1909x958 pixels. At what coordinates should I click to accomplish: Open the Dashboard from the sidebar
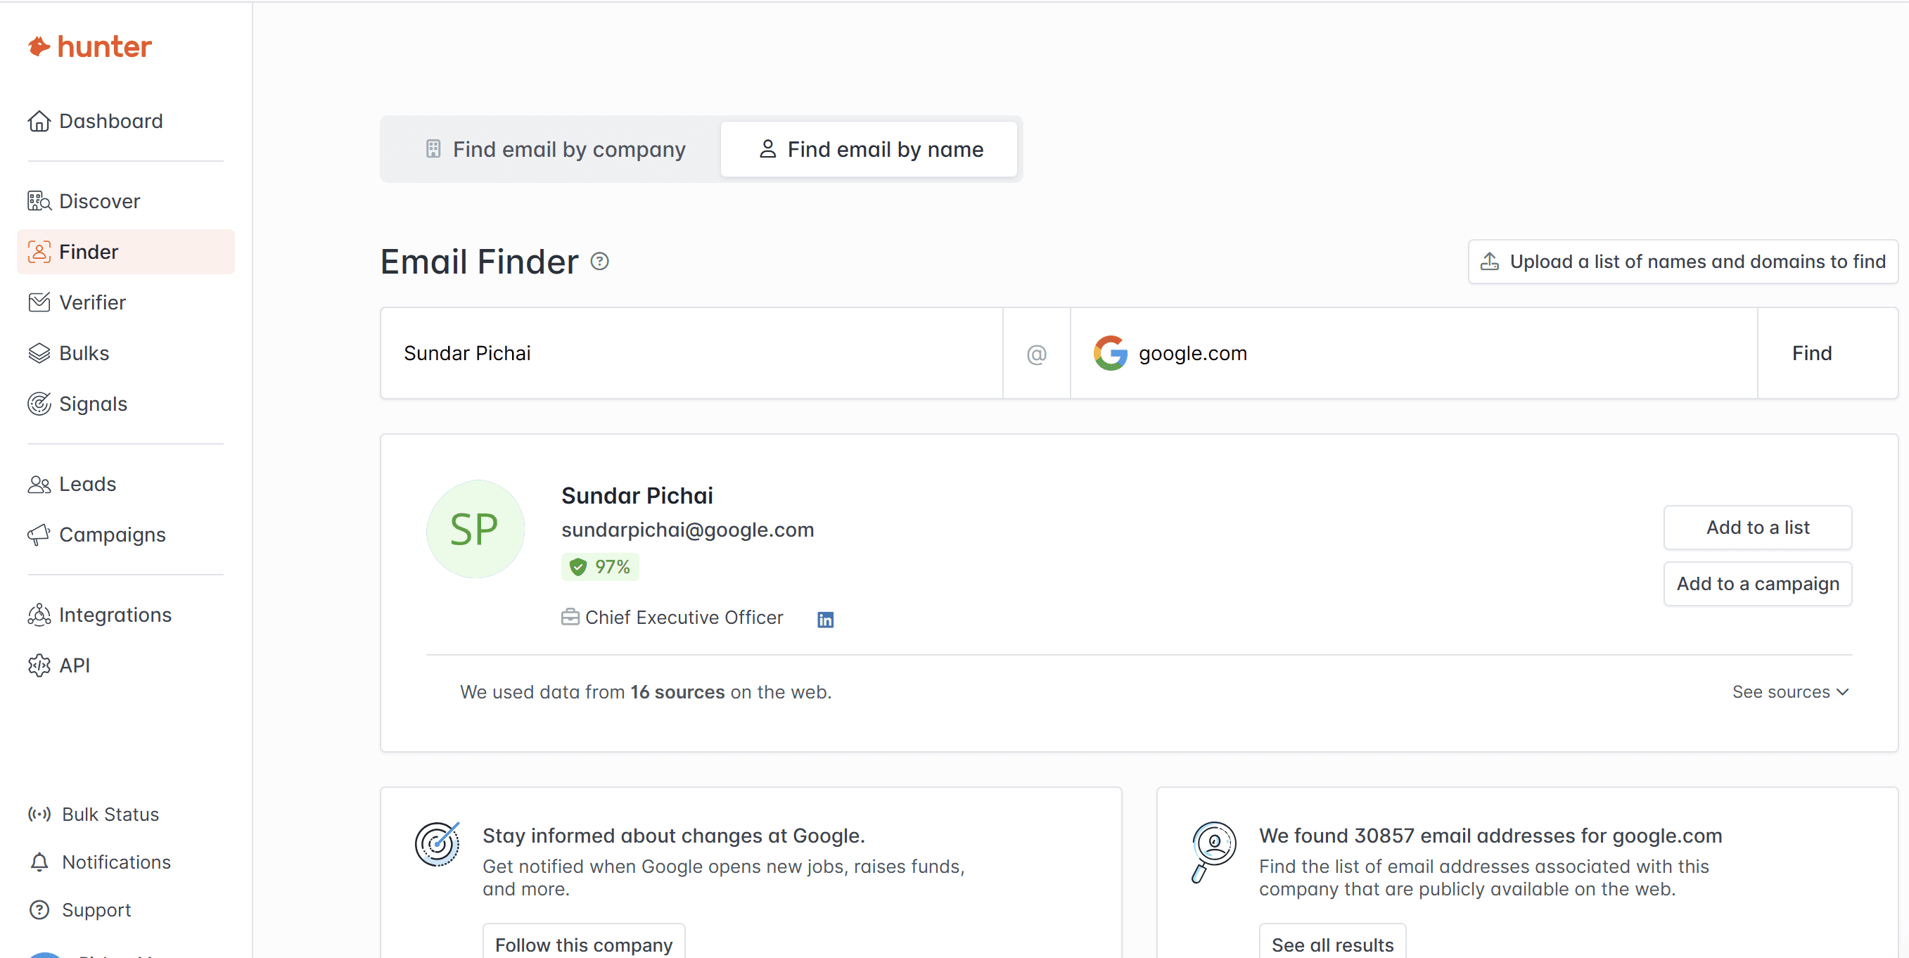111,121
